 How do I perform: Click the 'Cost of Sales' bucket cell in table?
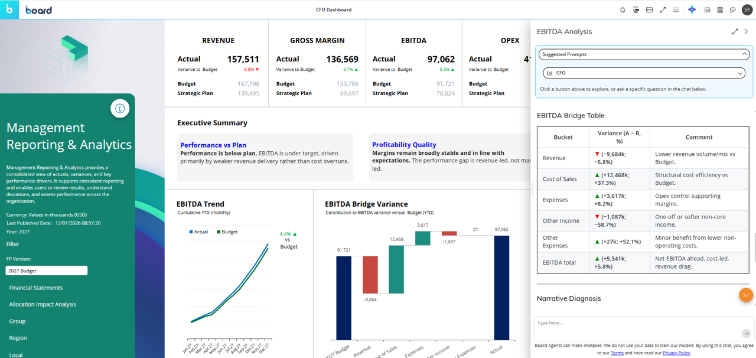click(x=563, y=179)
